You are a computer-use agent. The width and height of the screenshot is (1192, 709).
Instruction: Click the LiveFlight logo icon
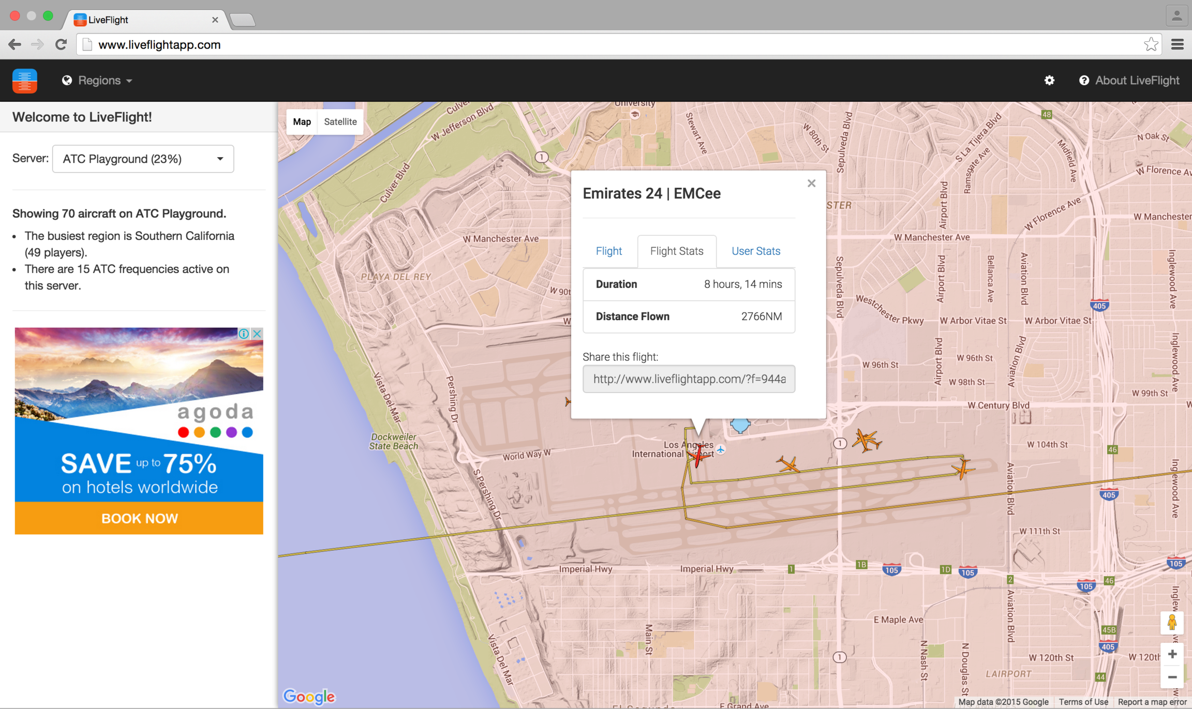[24, 81]
